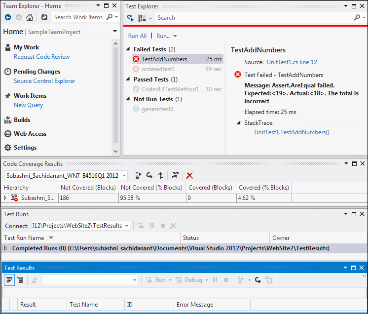Click Import Results icon in Code Coverage
Viewport: 368px width, 314px height.
[149, 175]
